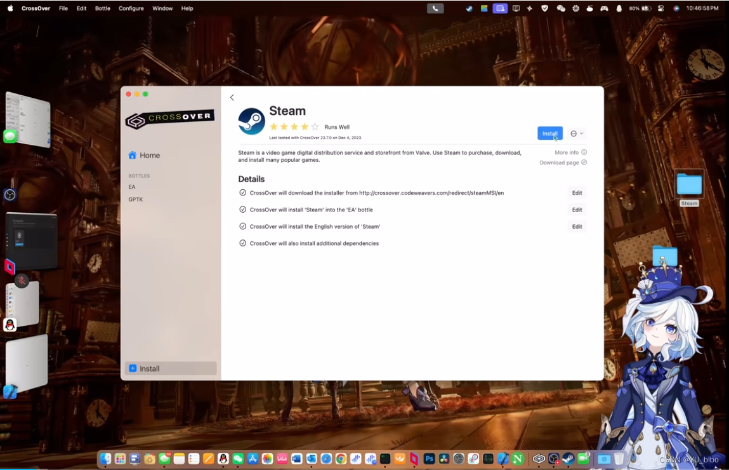Click the star rating under Steam title
This screenshot has height=470, width=729.
tap(294, 126)
